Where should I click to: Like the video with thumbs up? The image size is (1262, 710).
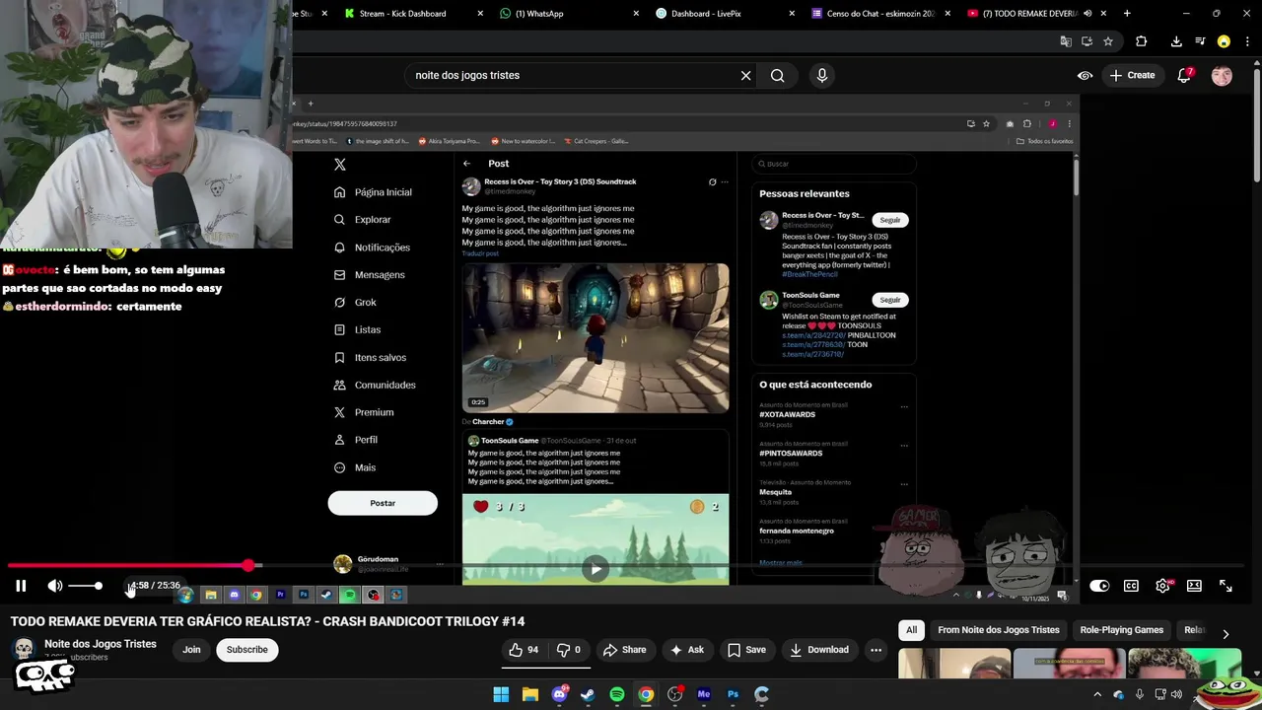click(x=524, y=650)
